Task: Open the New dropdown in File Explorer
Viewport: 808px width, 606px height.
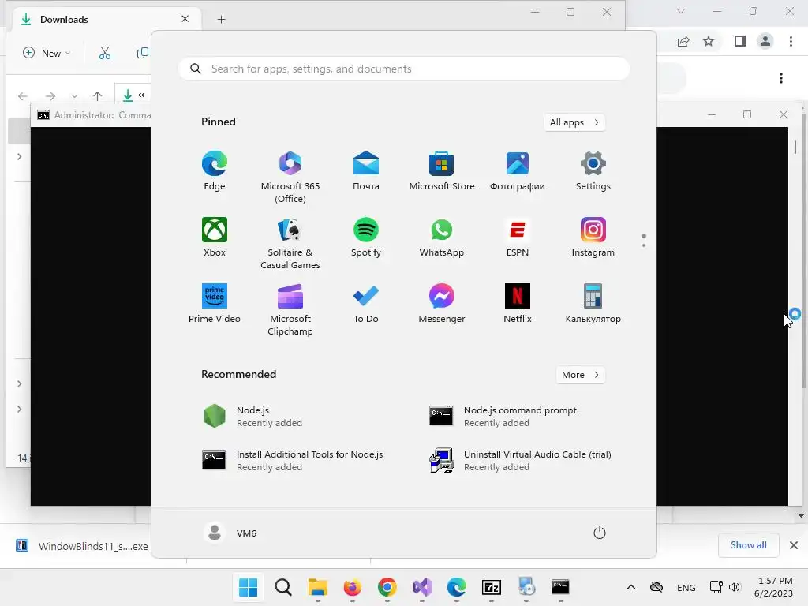Action: 47,53
